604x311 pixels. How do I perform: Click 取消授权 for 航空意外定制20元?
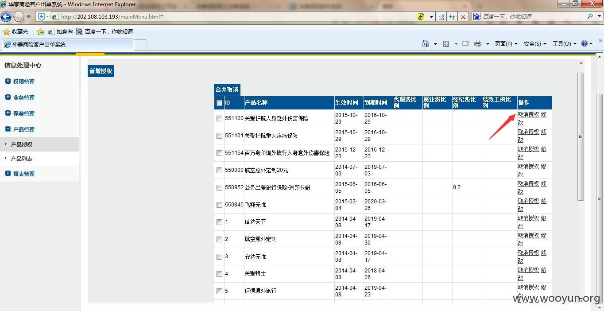(529, 166)
